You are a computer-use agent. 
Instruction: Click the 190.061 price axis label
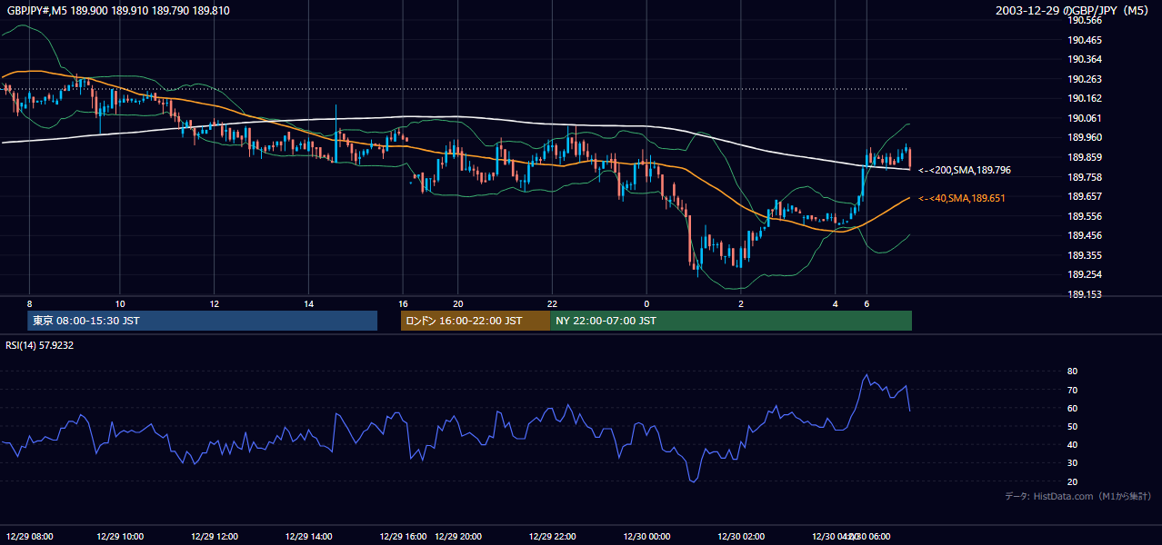(1085, 118)
